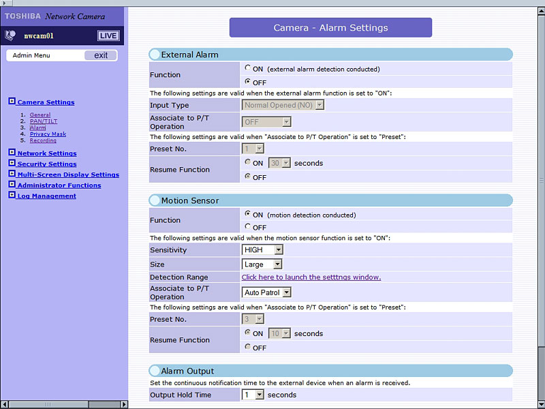The image size is (545, 409).
Task: Expand Multi-Screen Display Settings plus icon
Action: pos(12,175)
